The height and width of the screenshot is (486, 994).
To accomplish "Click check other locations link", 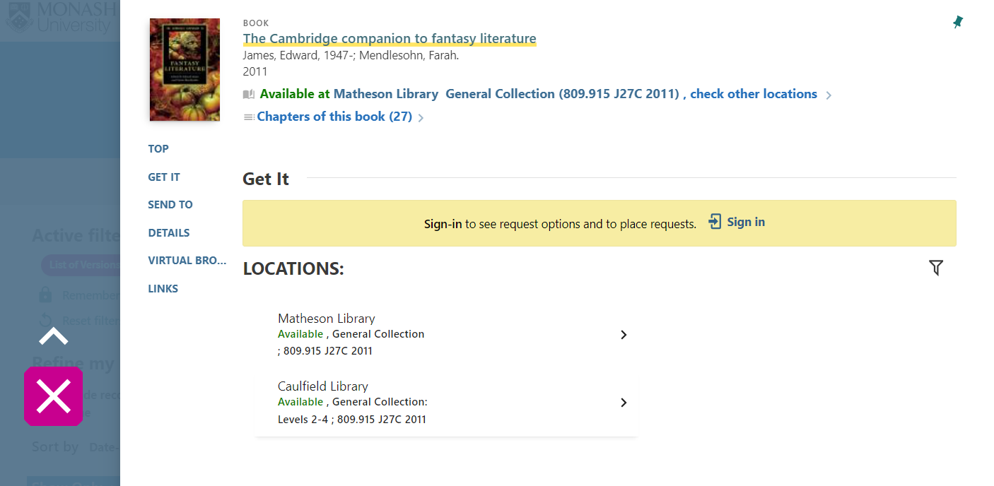I will point(754,94).
